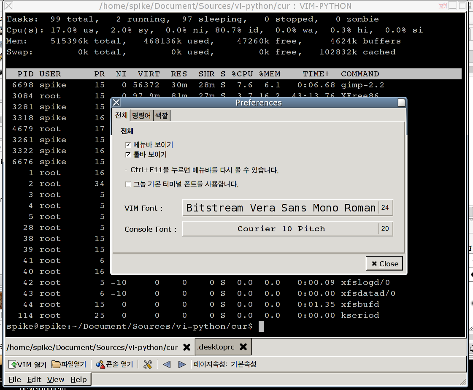Toggle the 툴바 보이기 checkbox
The height and width of the screenshot is (390, 473).
coord(128,155)
